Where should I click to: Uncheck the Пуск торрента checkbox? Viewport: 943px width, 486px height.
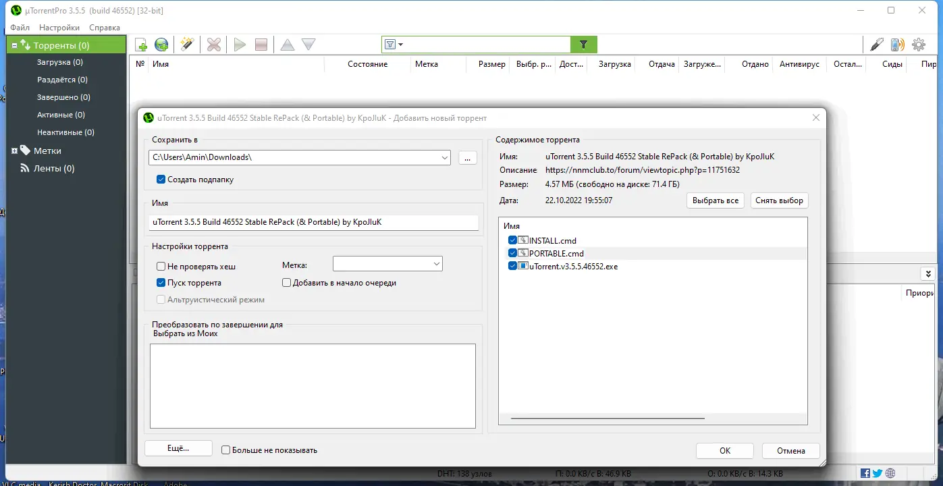pos(161,283)
